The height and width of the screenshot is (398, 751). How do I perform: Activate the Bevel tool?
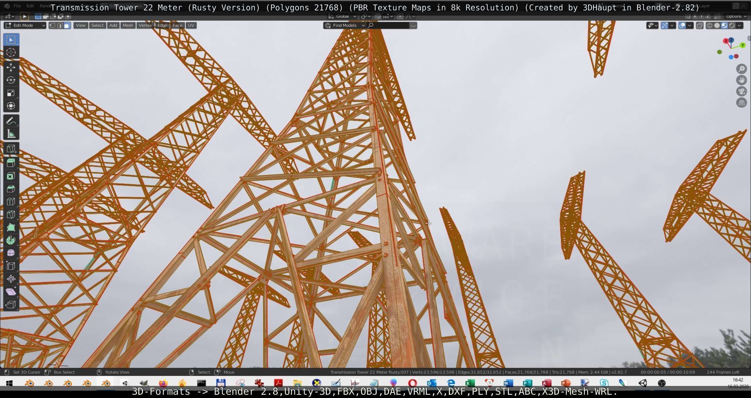coord(11,189)
